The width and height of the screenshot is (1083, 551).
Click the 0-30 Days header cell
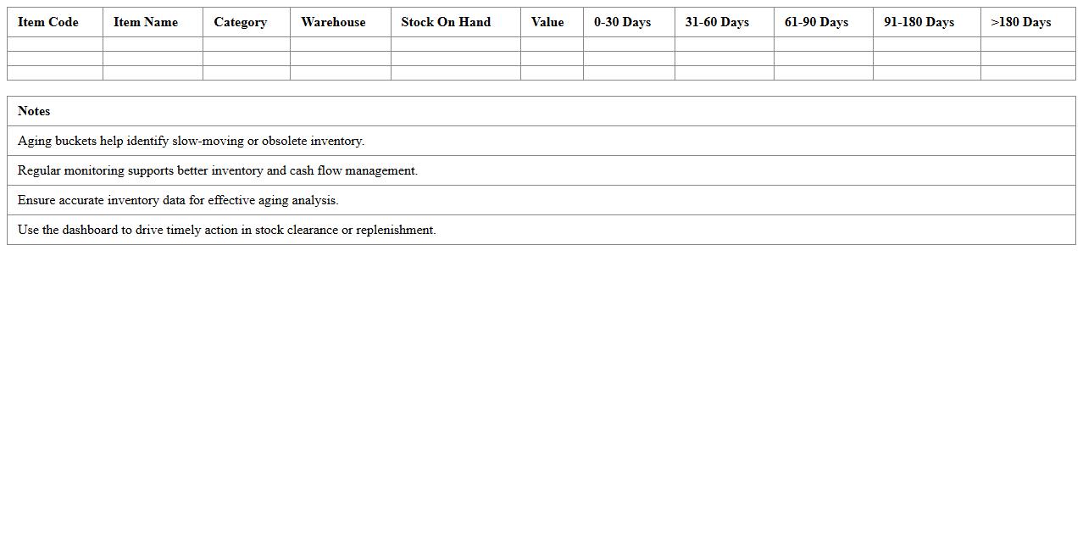[x=623, y=22]
